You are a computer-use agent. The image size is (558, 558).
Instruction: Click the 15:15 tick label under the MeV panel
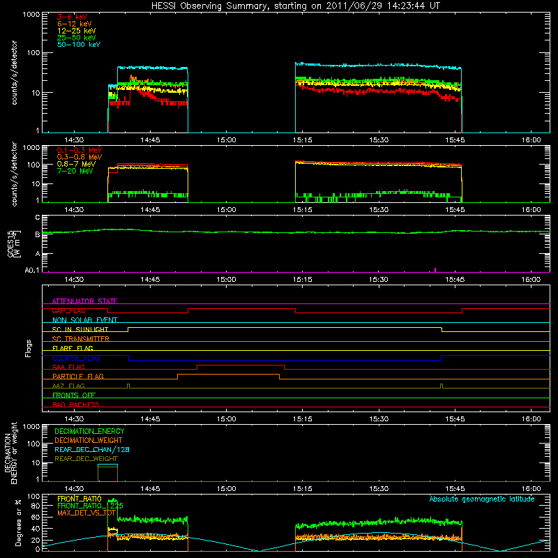point(303,210)
